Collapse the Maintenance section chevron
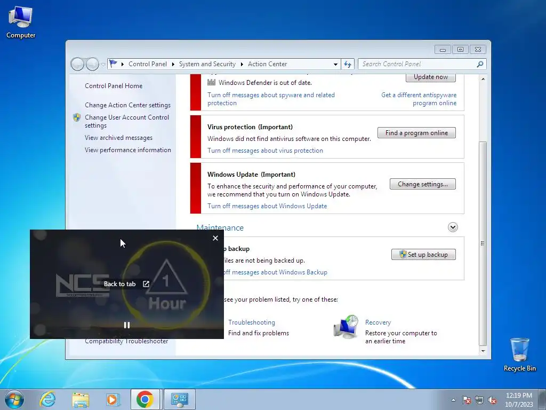Image resolution: width=546 pixels, height=410 pixels. click(453, 227)
